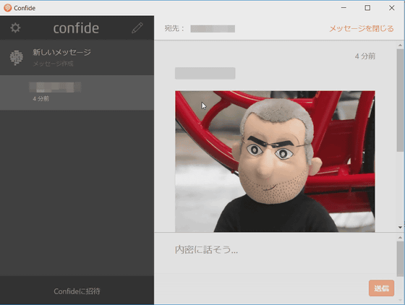Open settings via the gear icon
This screenshot has width=405, height=305.
tap(15, 27)
